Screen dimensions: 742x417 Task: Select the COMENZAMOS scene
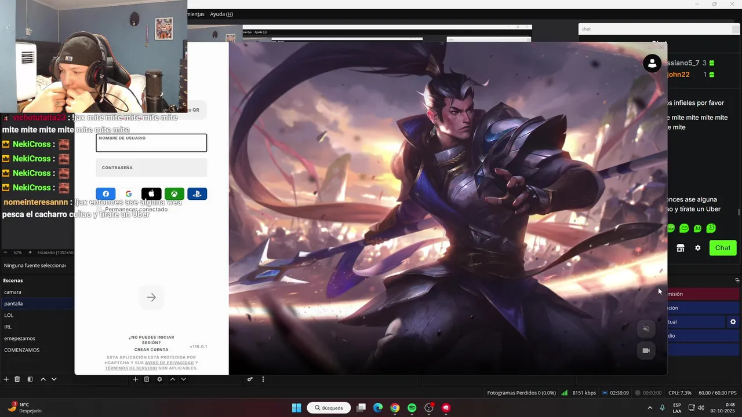tap(37, 350)
